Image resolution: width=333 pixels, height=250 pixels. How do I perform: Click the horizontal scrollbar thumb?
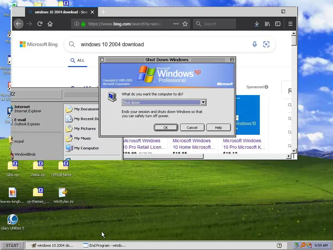coord(163,156)
